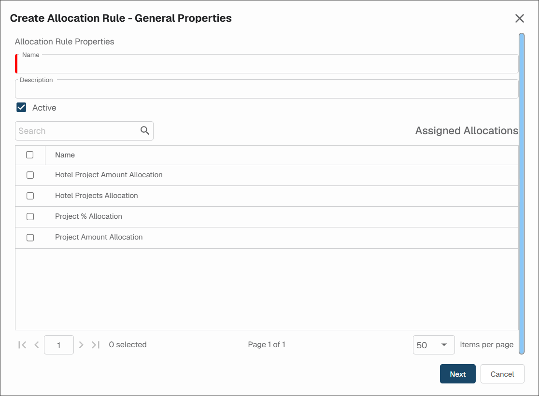This screenshot has width=539, height=396.
Task: Close the Create Allocation Rule dialog
Action: tap(519, 18)
